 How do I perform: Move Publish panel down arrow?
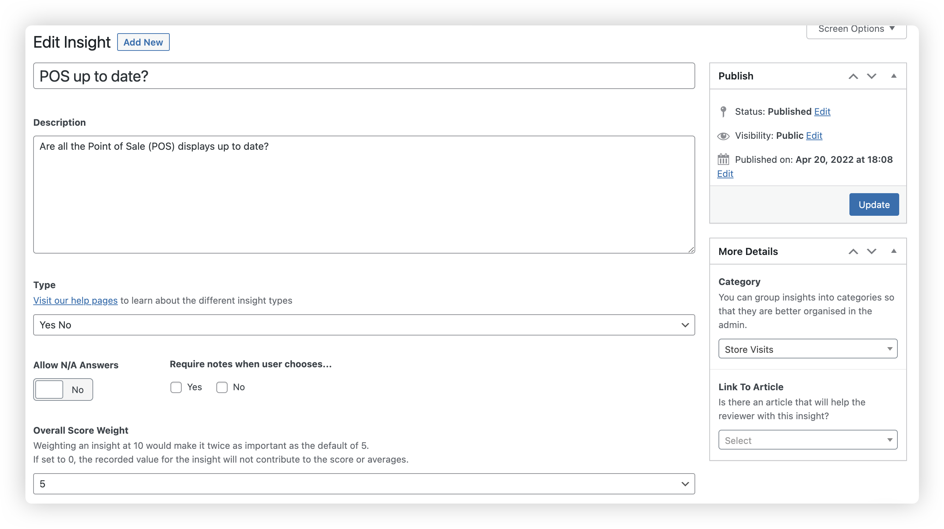871,76
